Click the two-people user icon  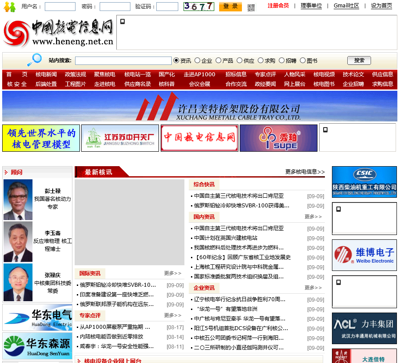pos(10,7)
